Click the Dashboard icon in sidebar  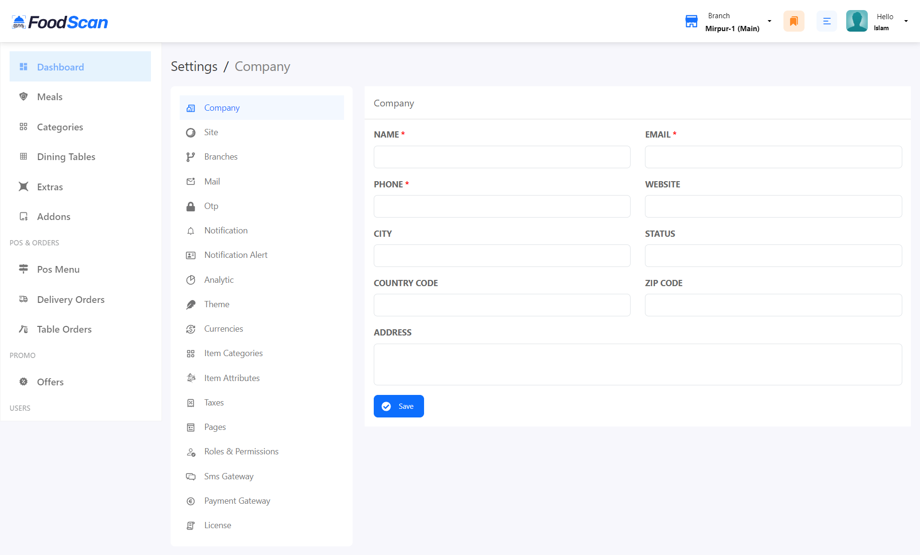point(23,67)
